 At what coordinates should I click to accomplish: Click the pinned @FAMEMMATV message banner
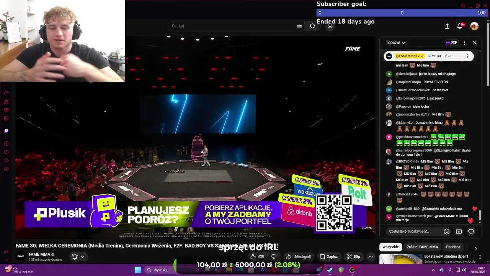(429, 56)
